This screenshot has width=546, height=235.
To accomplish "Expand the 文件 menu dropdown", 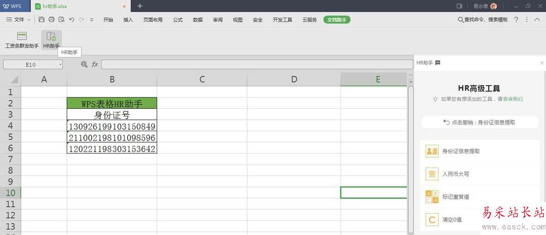I will 19,20.
